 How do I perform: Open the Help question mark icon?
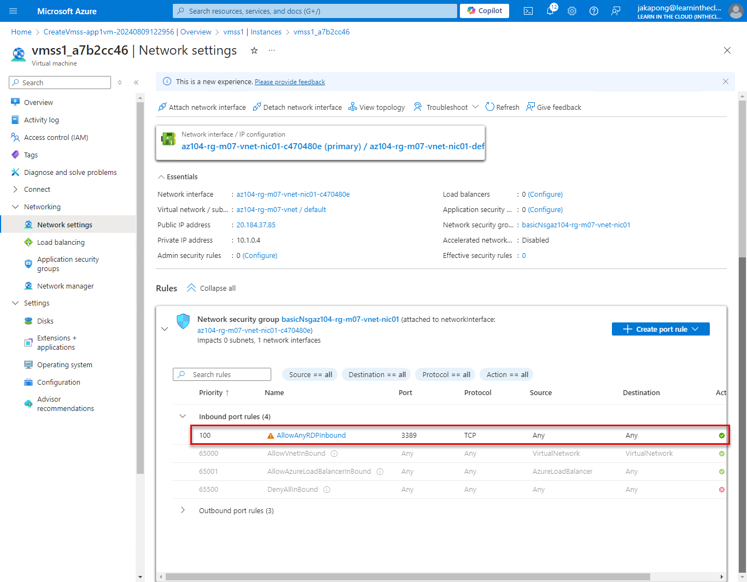tap(594, 11)
